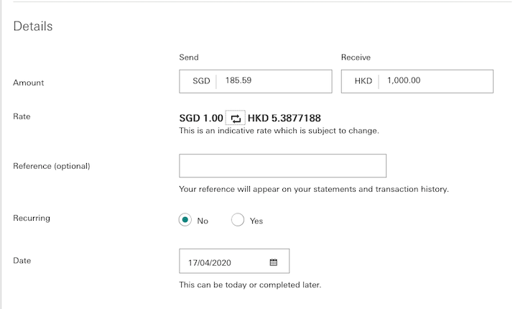Image resolution: width=523 pixels, height=309 pixels.
Task: Click the Receive column label
Action: [x=356, y=57]
